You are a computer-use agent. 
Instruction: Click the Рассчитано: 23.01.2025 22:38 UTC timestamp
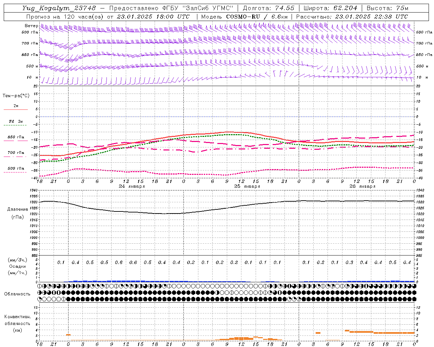(352, 17)
